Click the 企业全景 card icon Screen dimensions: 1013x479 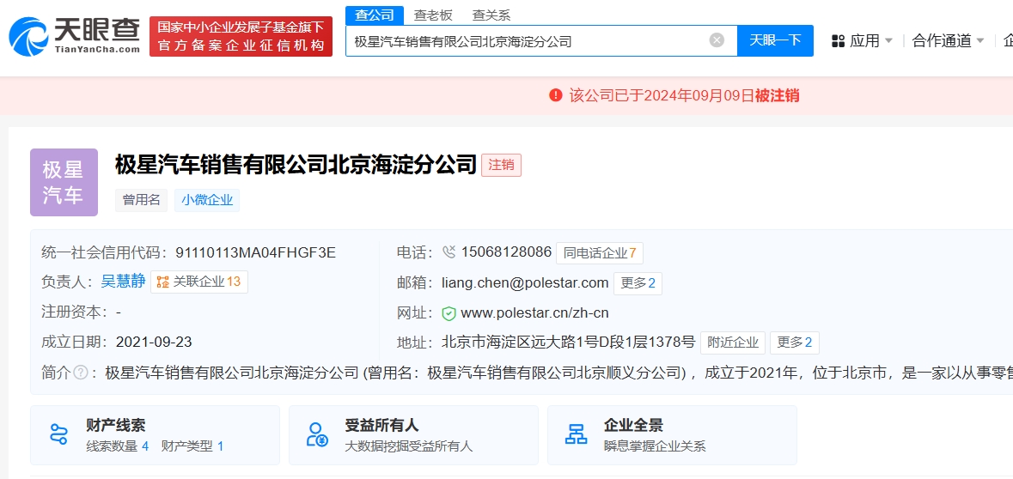click(576, 434)
